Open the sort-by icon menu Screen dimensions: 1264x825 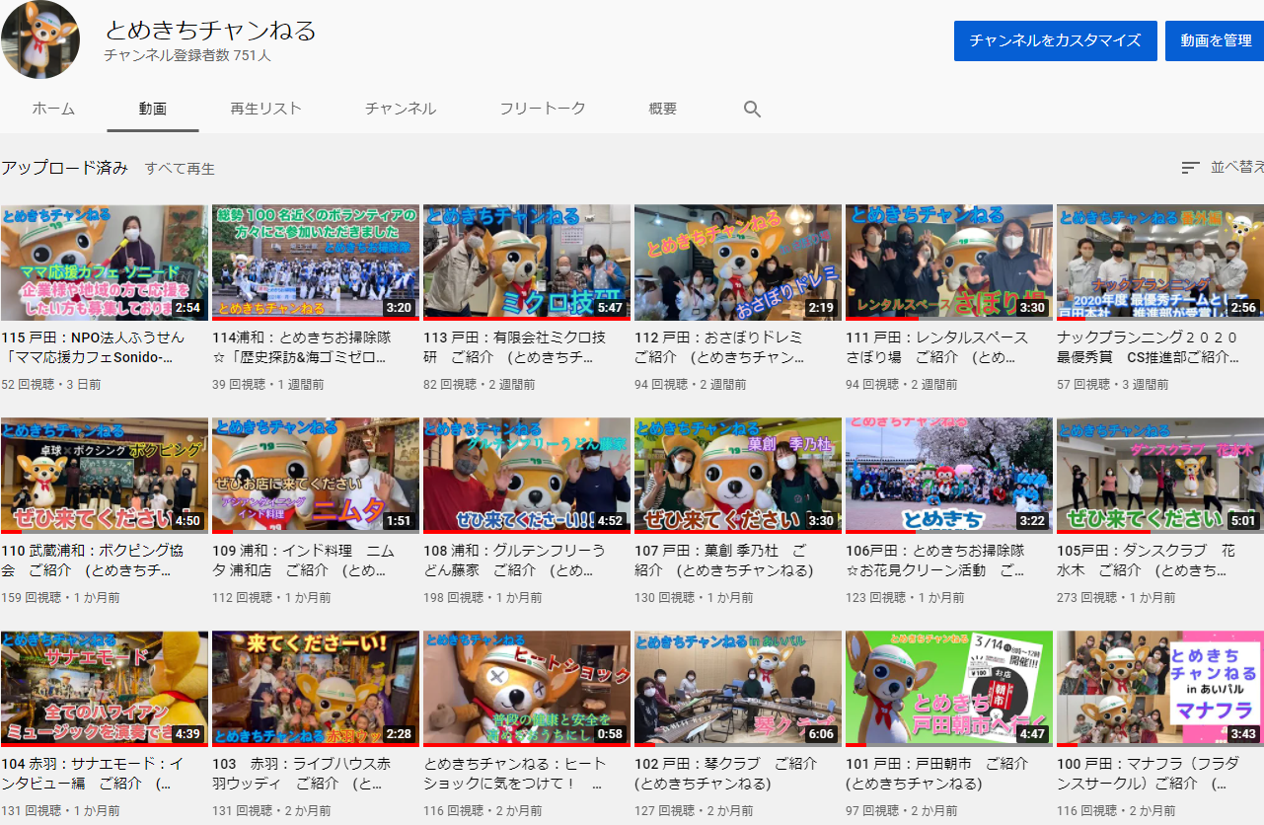[1191, 168]
